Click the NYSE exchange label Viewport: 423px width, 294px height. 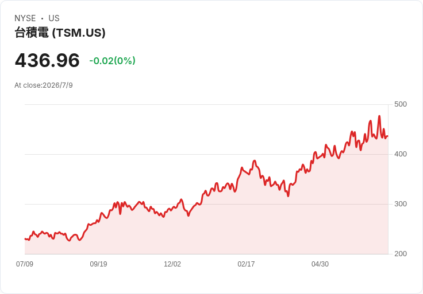point(25,18)
